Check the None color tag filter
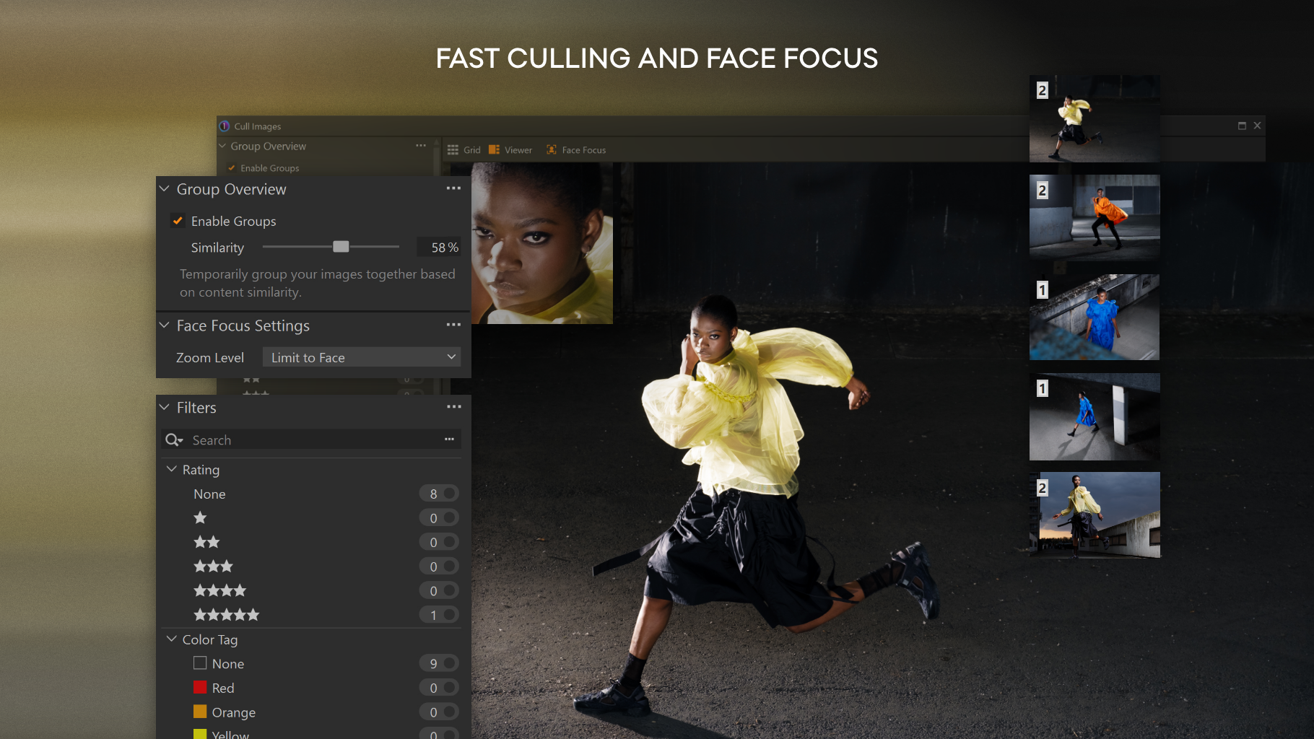The width and height of the screenshot is (1314, 739). tap(199, 663)
